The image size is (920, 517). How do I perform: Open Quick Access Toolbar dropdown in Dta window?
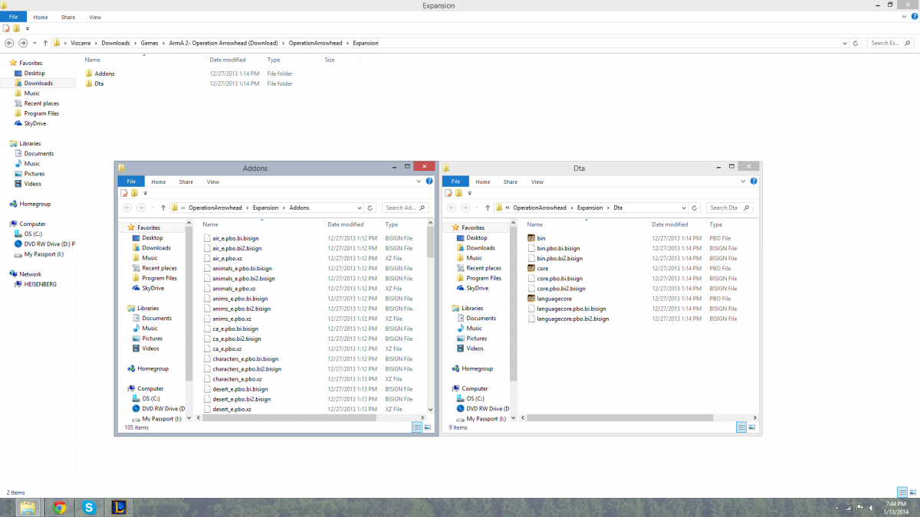click(x=469, y=193)
